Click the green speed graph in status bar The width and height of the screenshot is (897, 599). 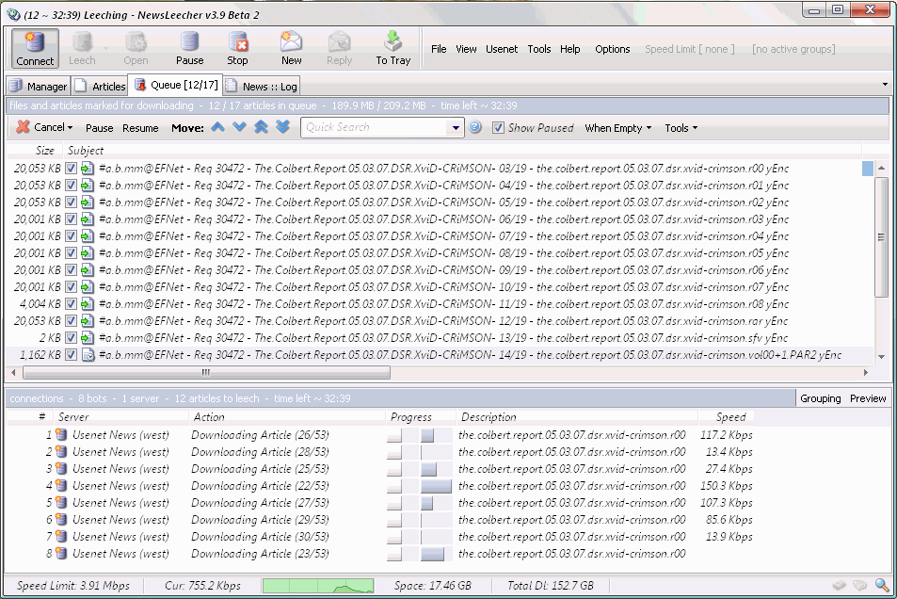(x=318, y=585)
